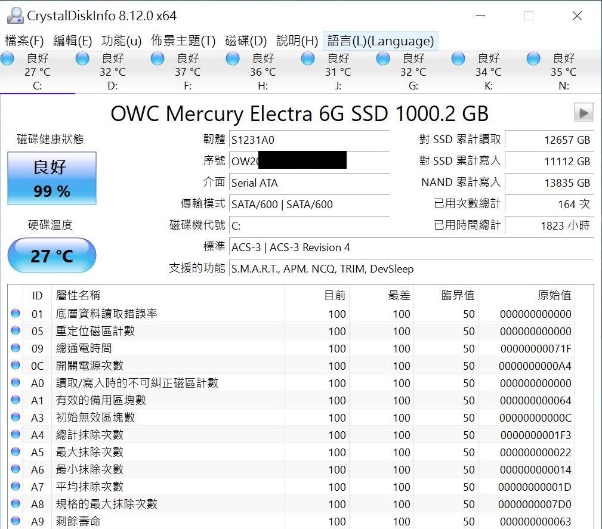This screenshot has width=602, height=529.
Task: Click raw value 0000000007D0
Action: click(x=535, y=504)
